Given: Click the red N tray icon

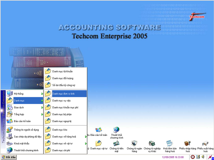Looking at the screenshot, I should [211, 157].
